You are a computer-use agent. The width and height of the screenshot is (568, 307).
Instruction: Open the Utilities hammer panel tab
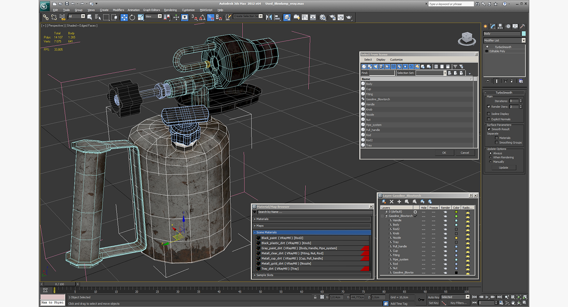(522, 26)
